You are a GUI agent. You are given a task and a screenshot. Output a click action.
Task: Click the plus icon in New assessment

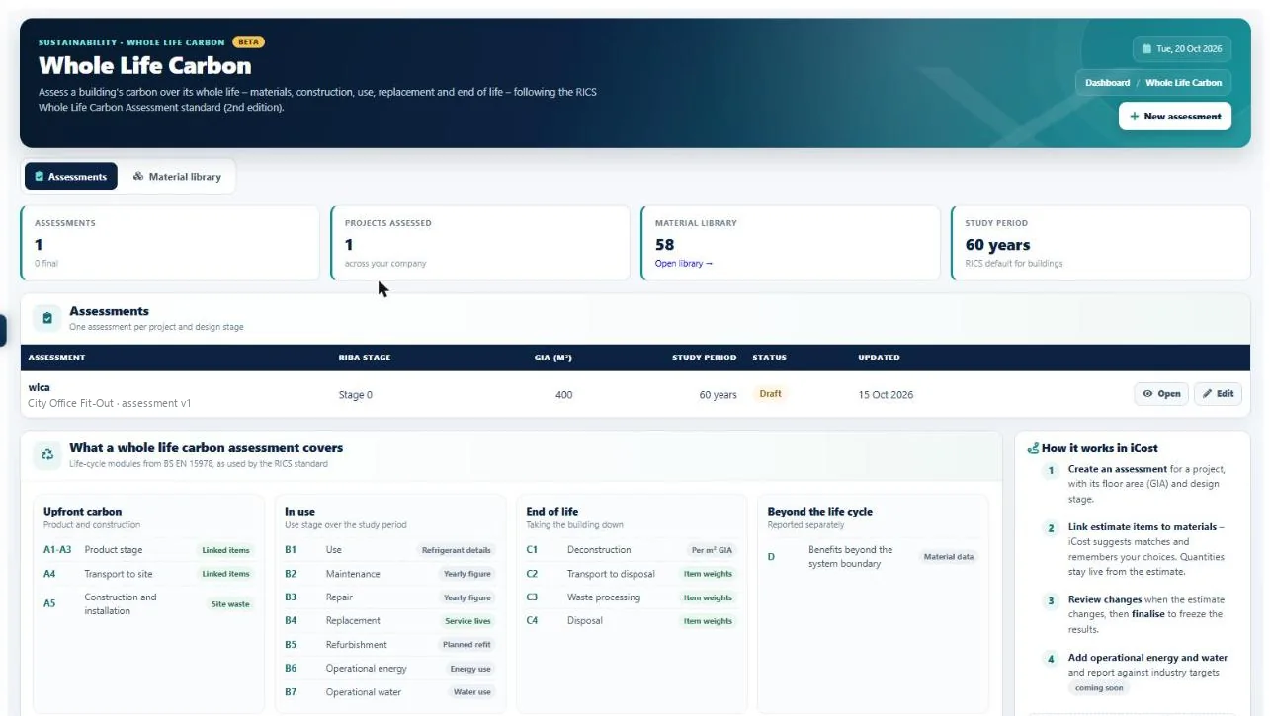(x=1134, y=117)
